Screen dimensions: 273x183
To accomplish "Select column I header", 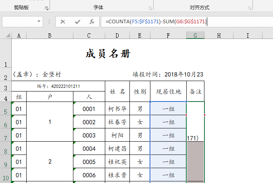I will (x=248, y=35).
